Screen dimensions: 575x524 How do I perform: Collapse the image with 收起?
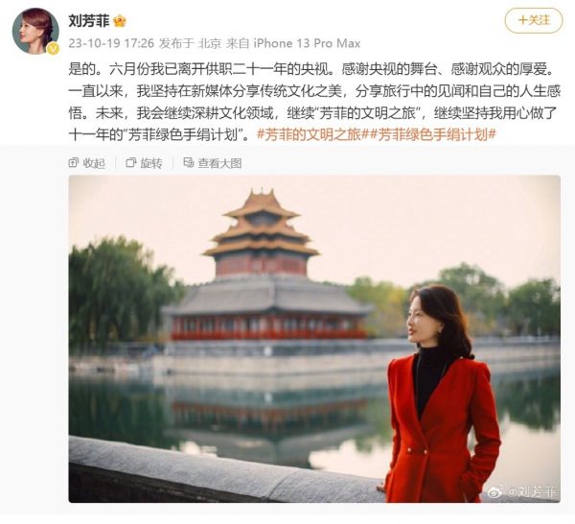point(87,163)
